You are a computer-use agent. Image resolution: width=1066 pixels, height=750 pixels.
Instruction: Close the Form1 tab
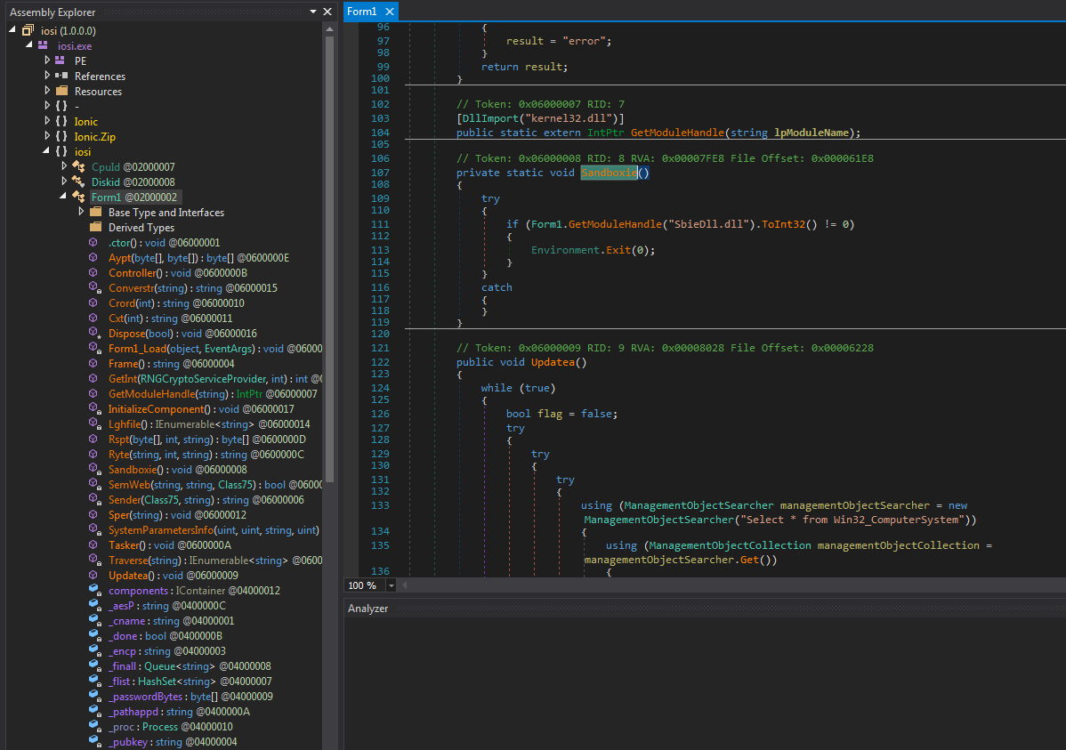point(388,11)
